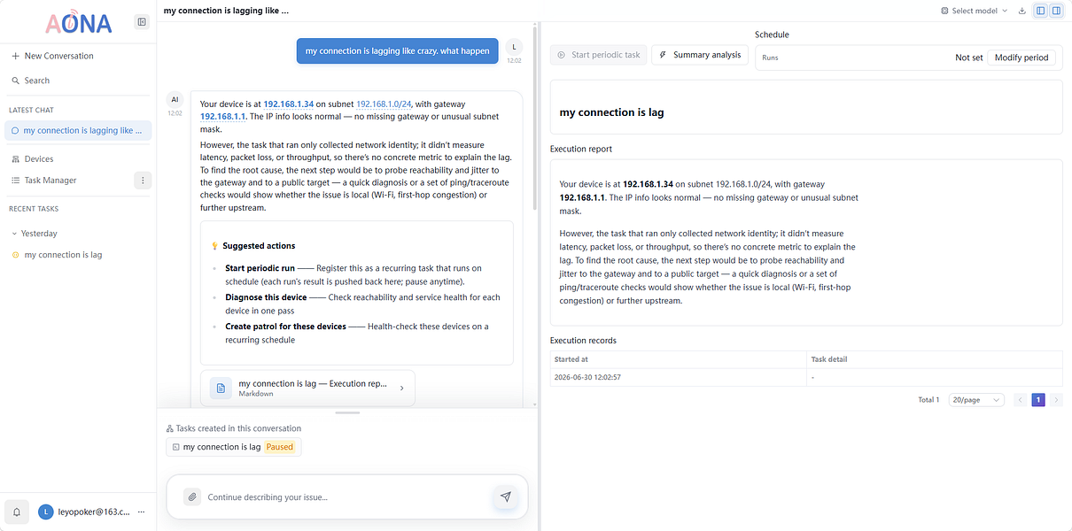This screenshot has width=1072, height=531.
Task: Collapse the sidebar with the panel icon
Action: point(142,22)
